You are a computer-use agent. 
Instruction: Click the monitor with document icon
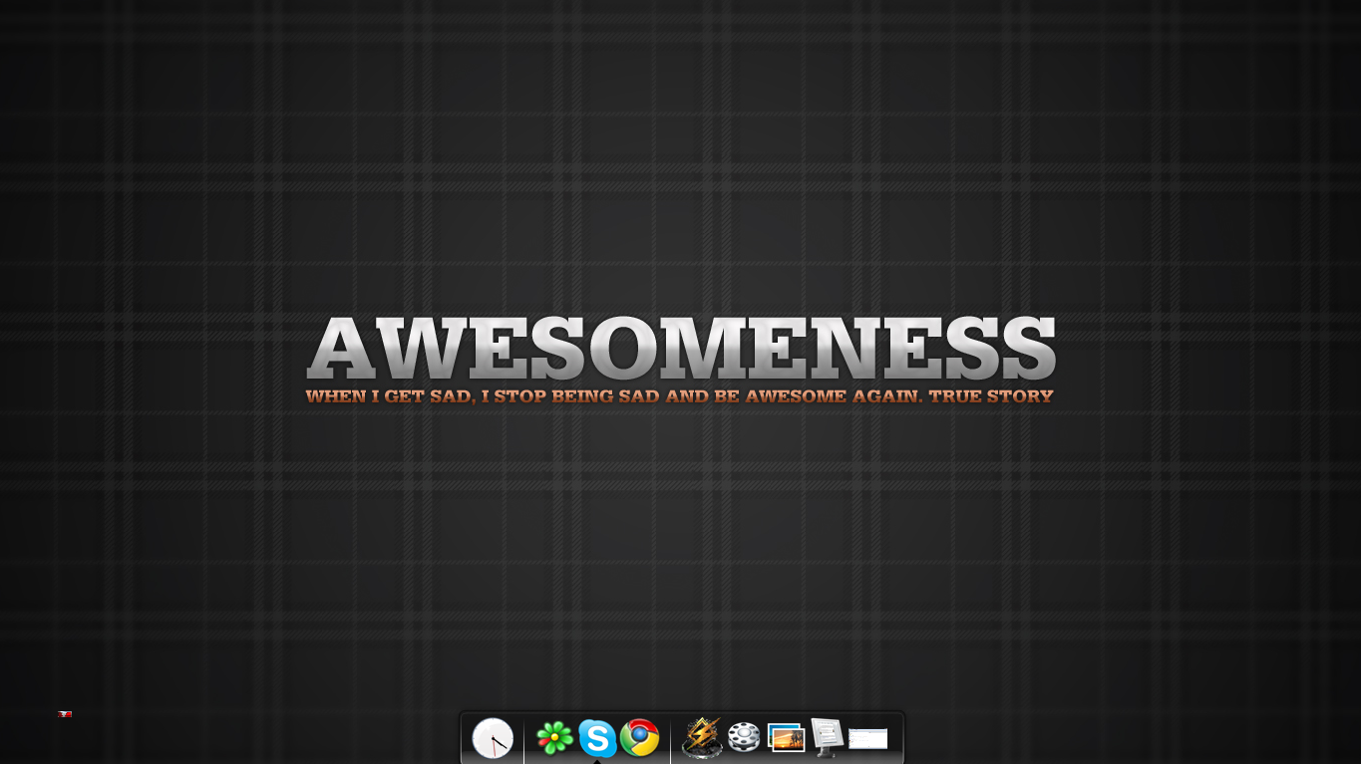coord(828,737)
